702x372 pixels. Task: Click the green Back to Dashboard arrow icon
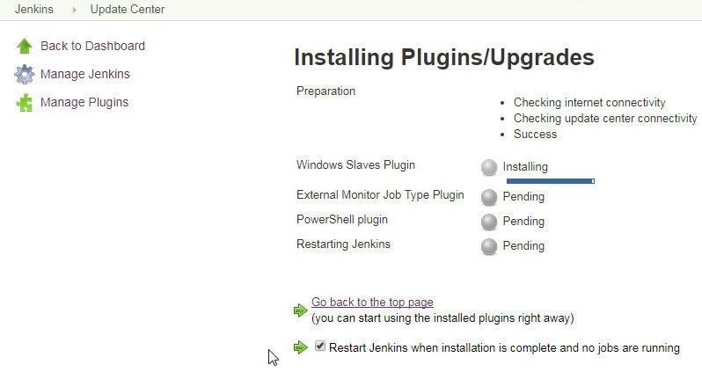(x=24, y=46)
